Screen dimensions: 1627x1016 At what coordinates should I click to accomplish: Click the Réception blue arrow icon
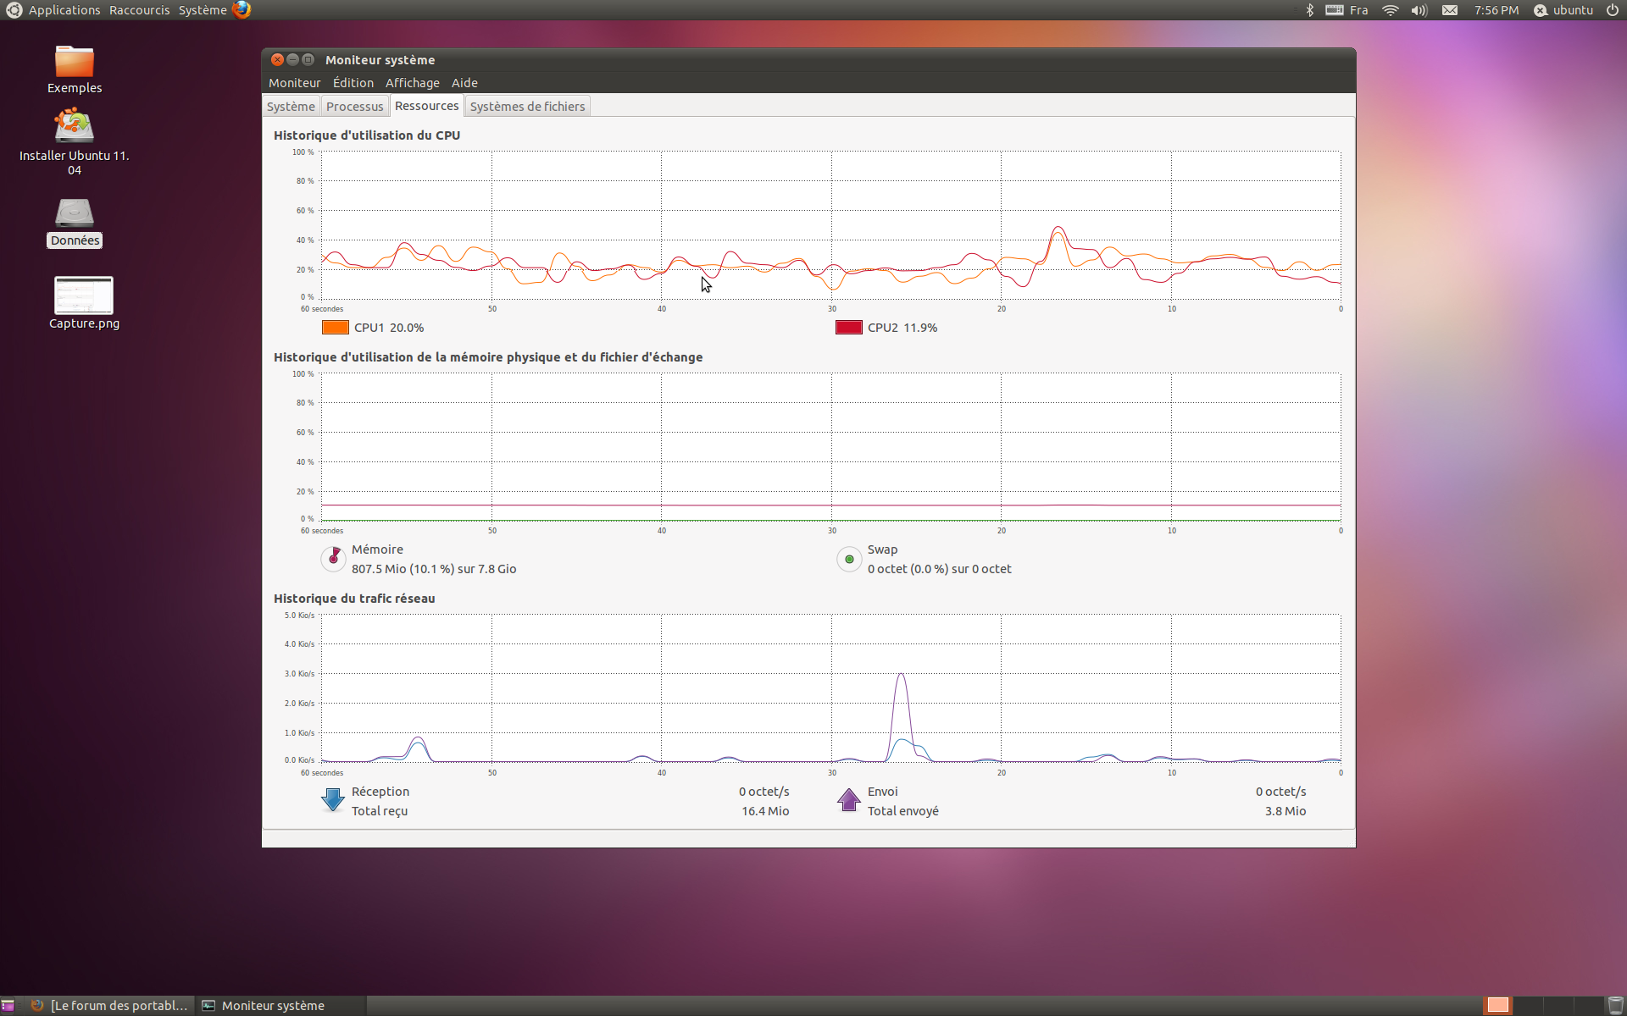click(x=333, y=799)
